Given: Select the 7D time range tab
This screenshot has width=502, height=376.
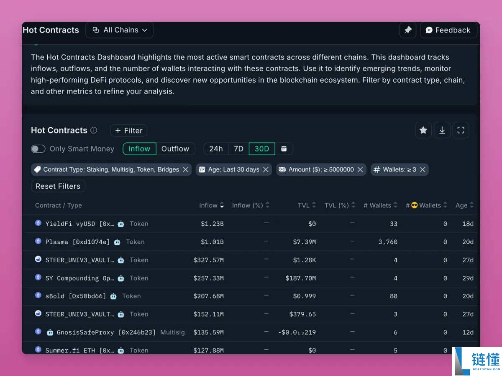Looking at the screenshot, I should [238, 149].
